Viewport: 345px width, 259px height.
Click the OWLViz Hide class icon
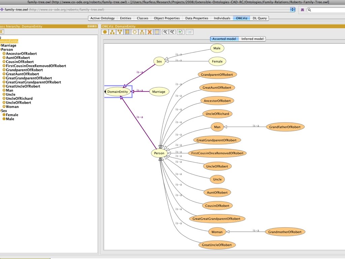[x=135, y=32]
